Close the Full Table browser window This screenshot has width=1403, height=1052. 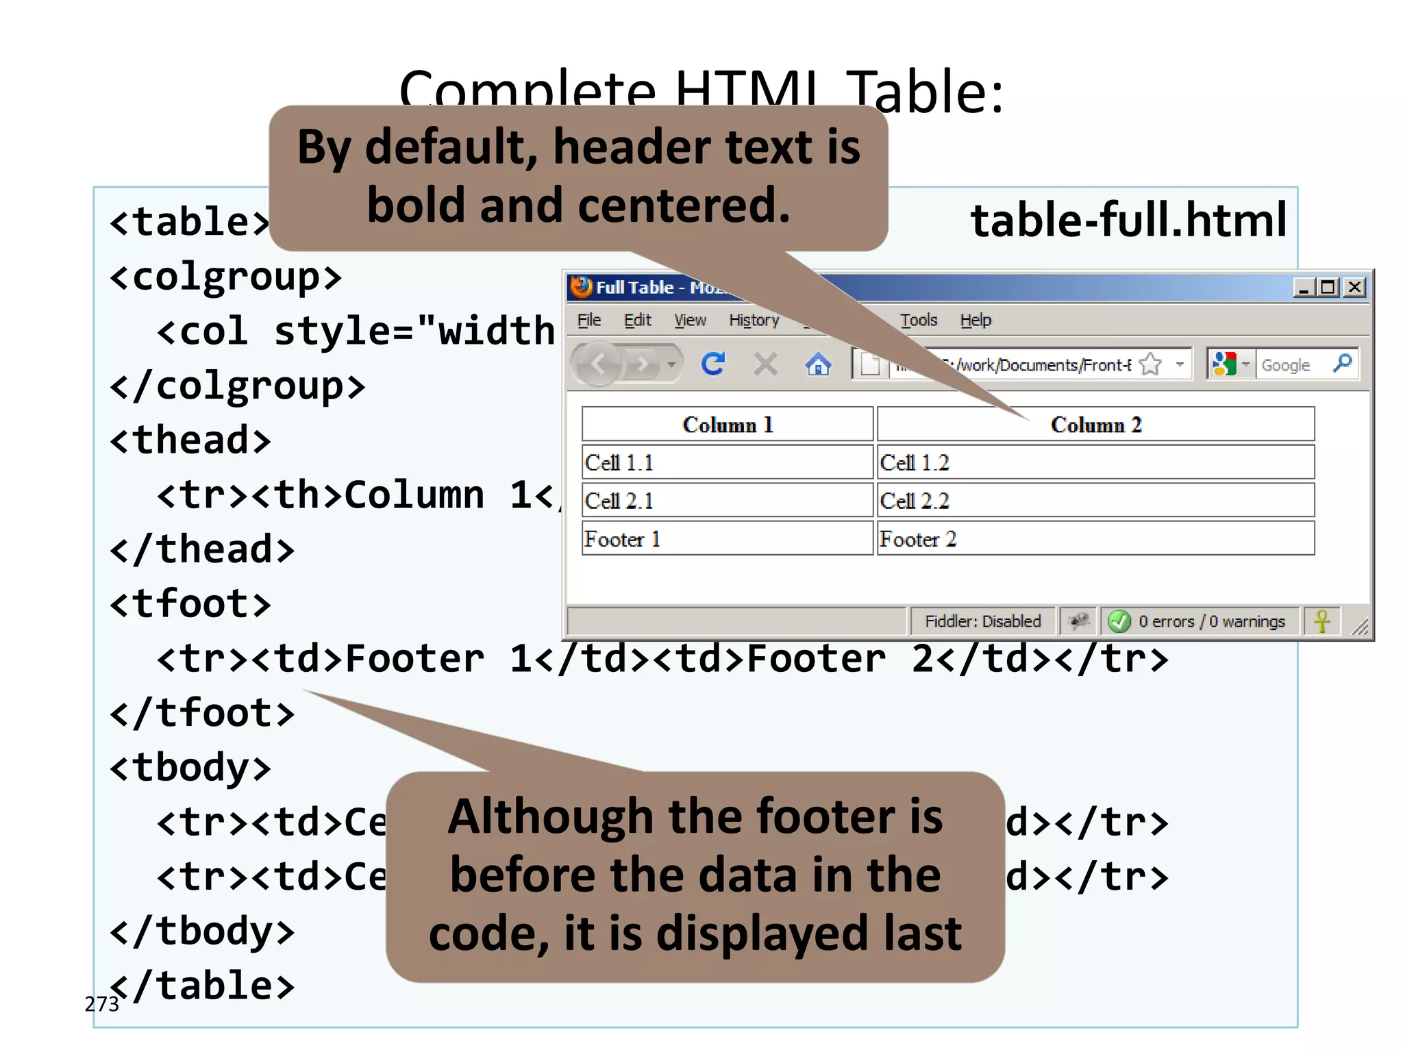point(1354,287)
